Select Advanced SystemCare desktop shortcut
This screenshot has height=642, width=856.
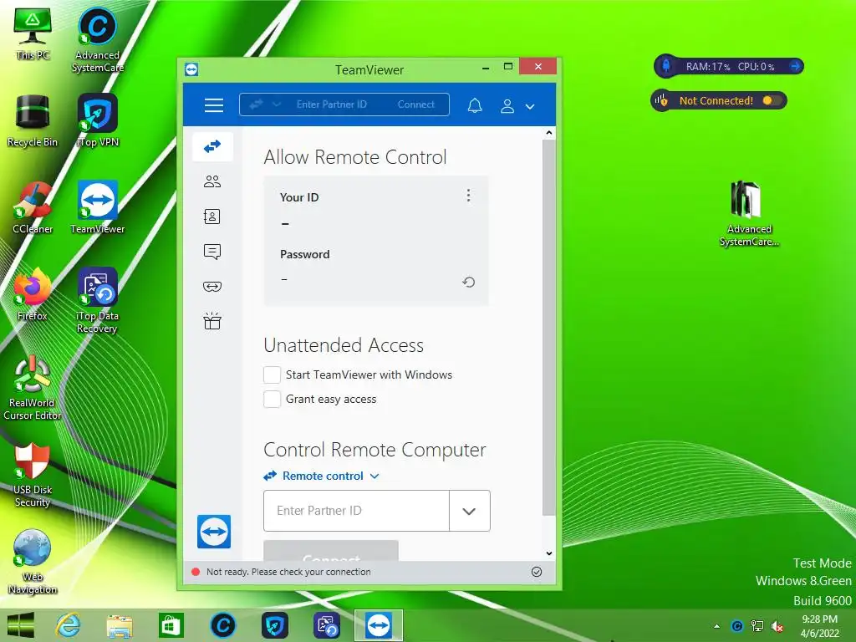(97, 40)
